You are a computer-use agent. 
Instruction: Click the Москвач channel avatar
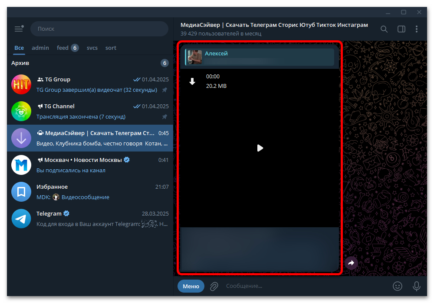click(x=21, y=165)
